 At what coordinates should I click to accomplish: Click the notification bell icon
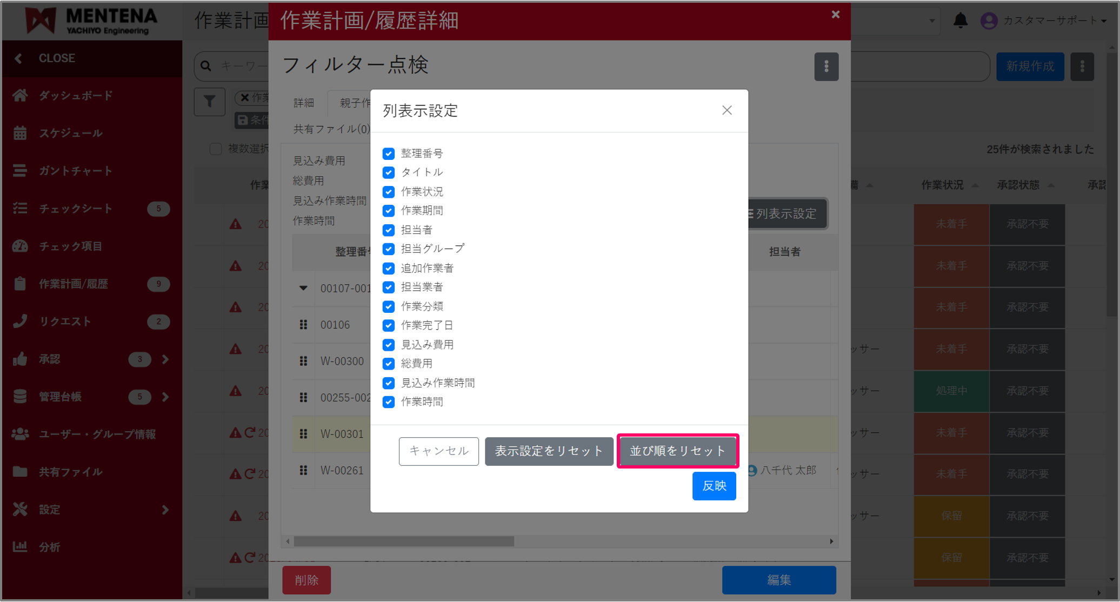(x=960, y=21)
